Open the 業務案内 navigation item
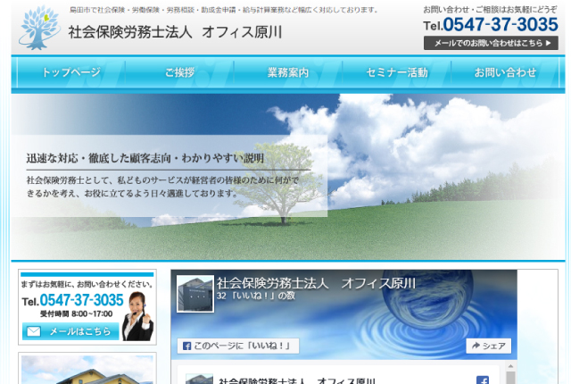571x384 pixels. (288, 72)
